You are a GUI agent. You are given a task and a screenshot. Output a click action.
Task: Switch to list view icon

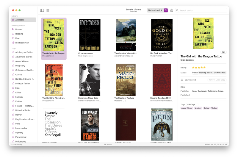pos(48,10)
